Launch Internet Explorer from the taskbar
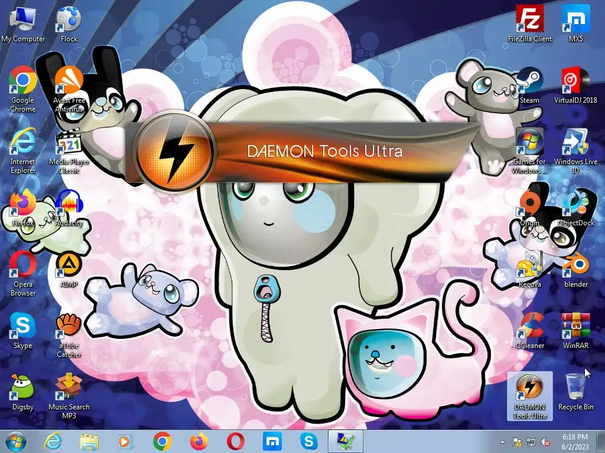605x453 pixels. pos(53,441)
